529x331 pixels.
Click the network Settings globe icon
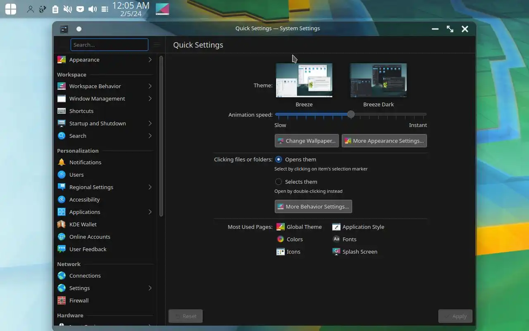point(62,288)
